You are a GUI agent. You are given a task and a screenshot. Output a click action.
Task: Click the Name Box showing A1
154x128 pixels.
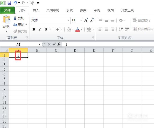(18, 44)
